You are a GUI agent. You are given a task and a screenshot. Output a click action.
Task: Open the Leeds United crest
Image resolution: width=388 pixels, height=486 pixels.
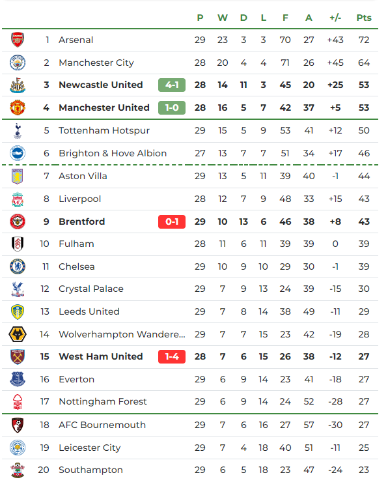[18, 311]
